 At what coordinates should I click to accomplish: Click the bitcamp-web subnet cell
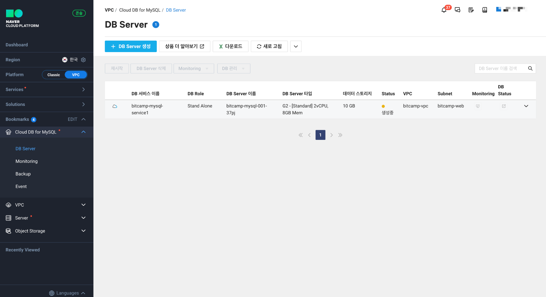[x=450, y=106]
